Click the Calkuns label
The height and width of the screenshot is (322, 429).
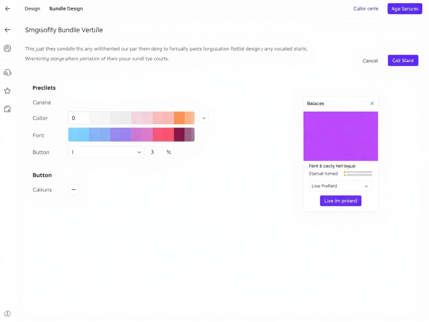pyautogui.click(x=42, y=190)
